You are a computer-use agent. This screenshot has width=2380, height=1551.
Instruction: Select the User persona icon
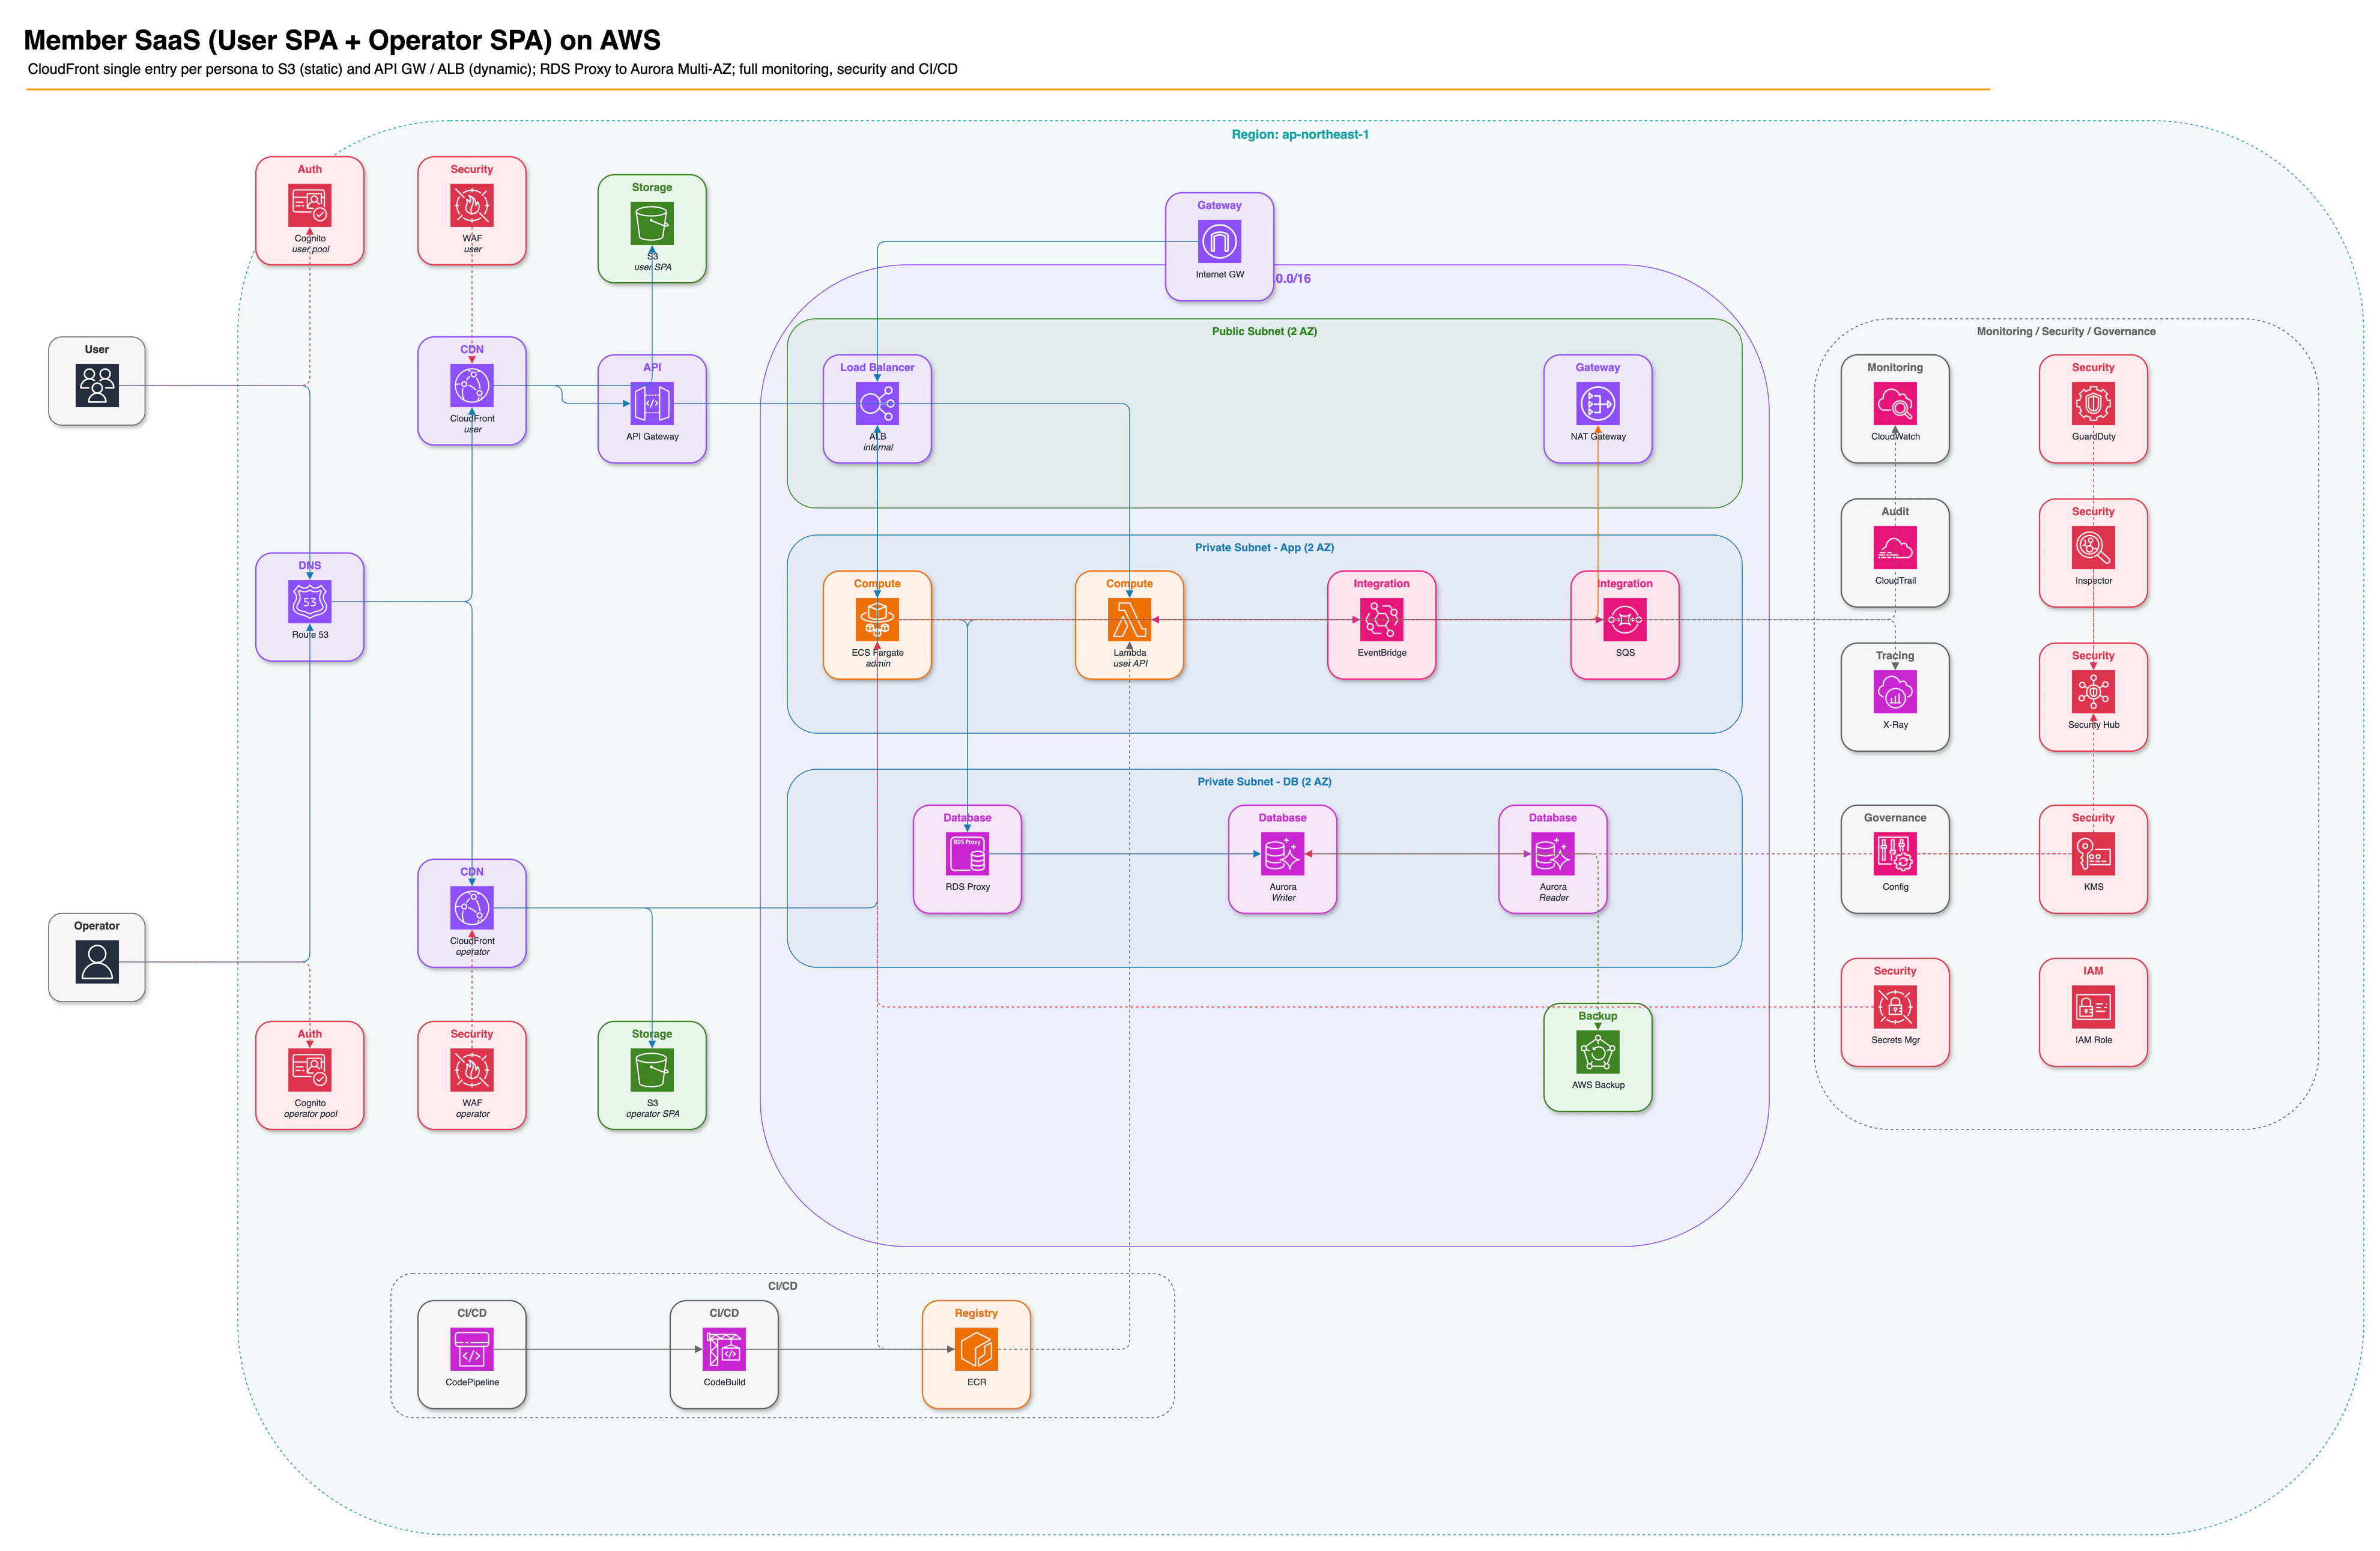click(x=97, y=385)
